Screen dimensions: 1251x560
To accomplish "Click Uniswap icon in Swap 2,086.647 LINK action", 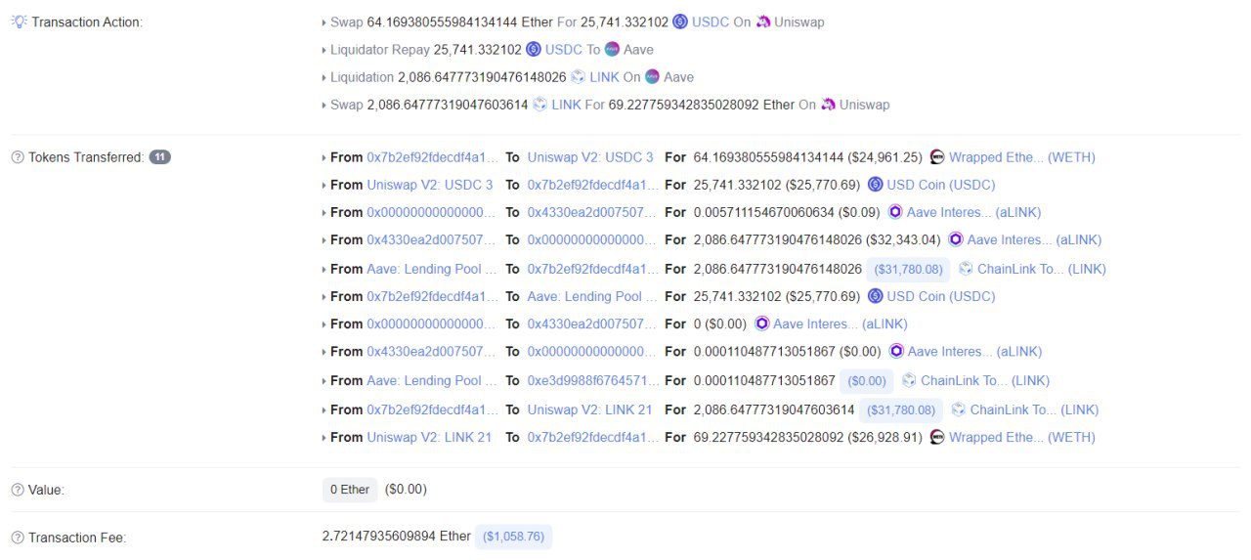I will click(x=828, y=105).
